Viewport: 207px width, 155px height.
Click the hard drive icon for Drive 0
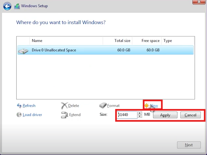tap(23, 51)
